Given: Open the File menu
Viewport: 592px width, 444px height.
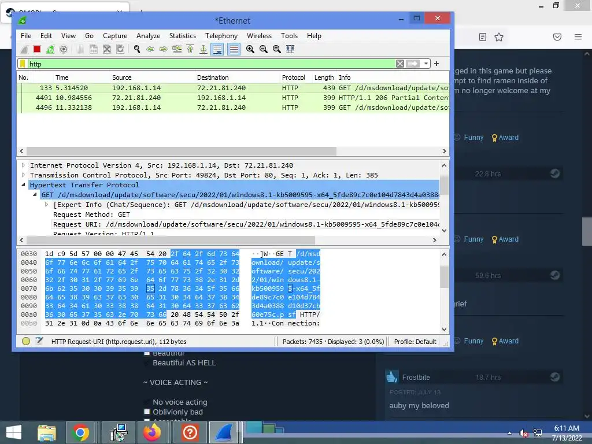Looking at the screenshot, I should click(26, 36).
